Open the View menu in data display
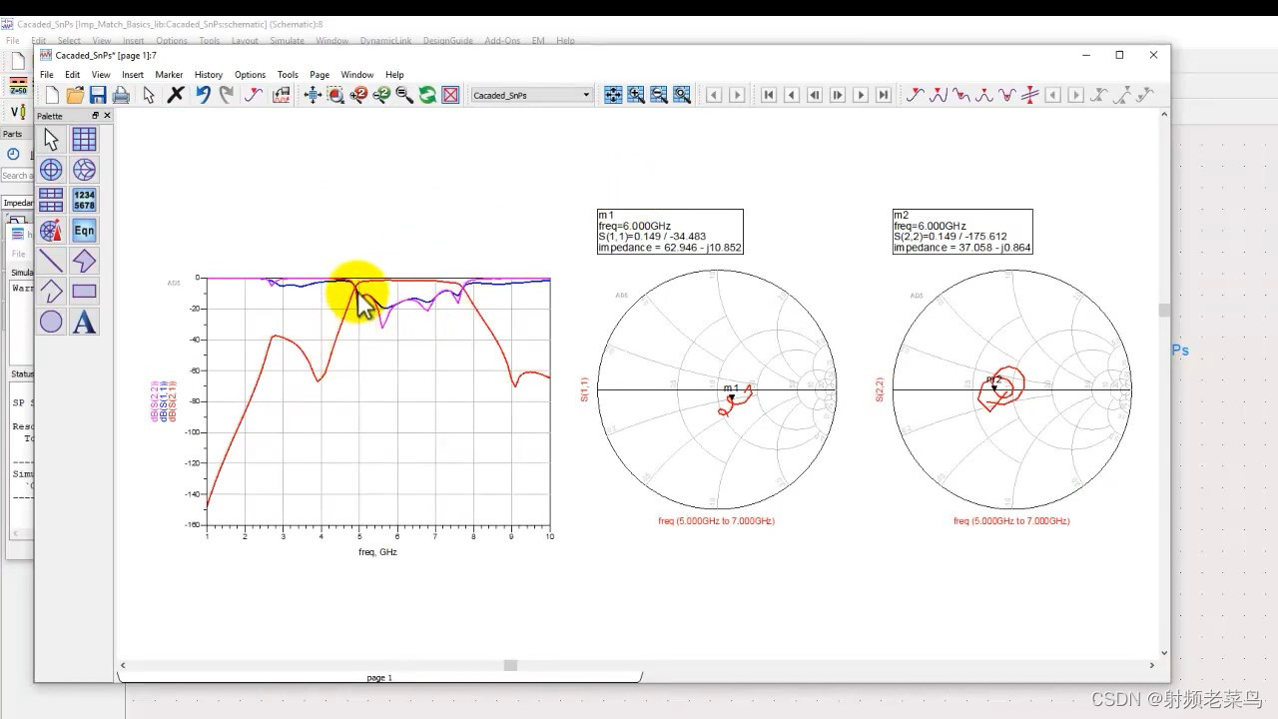Image resolution: width=1278 pixels, height=719 pixels. [101, 75]
